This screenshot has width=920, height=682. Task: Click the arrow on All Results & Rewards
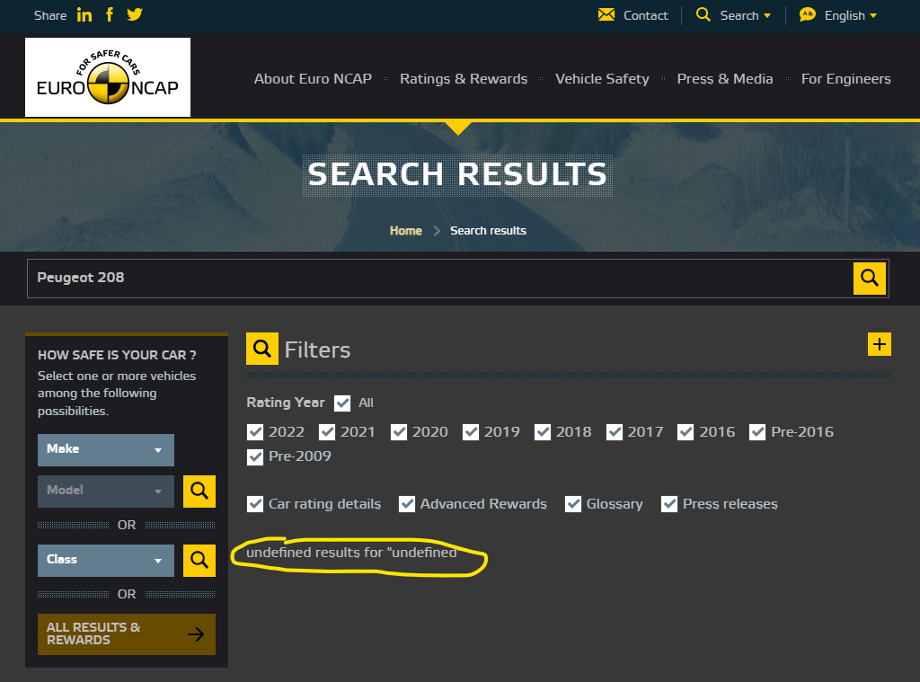pos(196,633)
